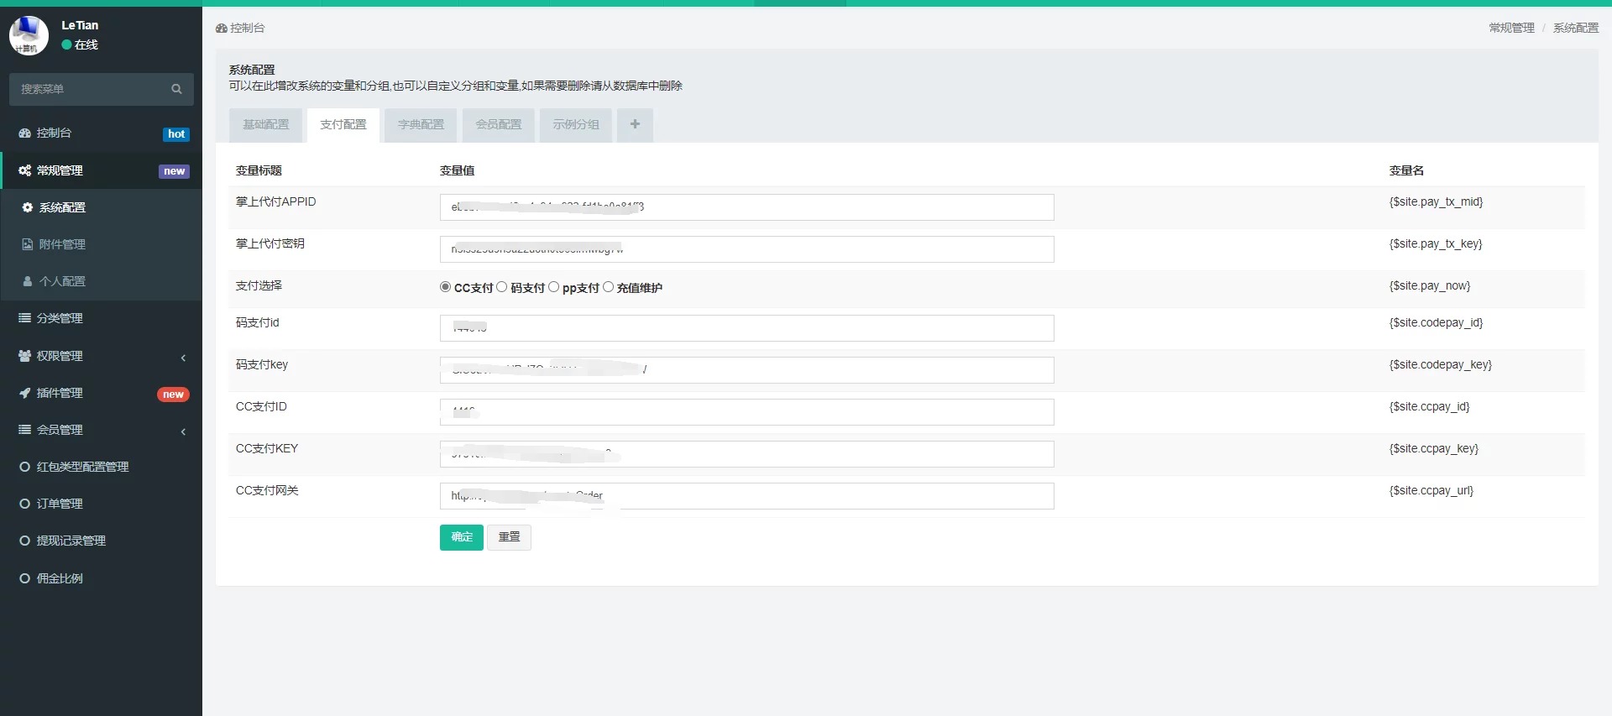This screenshot has width=1612, height=716.
Task: Click the 常规管理 gears icon
Action: click(x=24, y=170)
